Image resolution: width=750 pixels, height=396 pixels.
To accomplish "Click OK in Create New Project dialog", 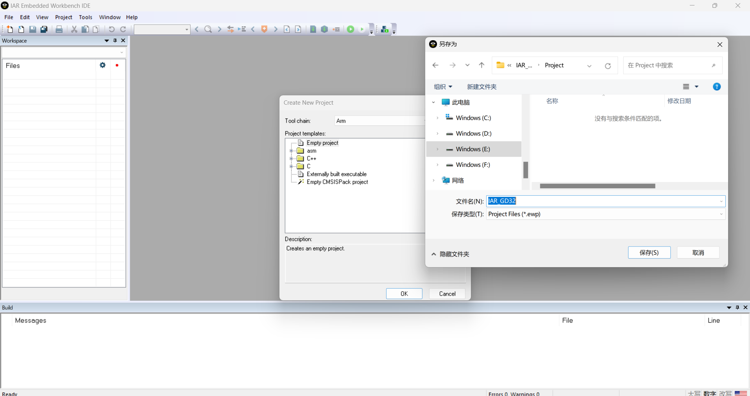I will (x=404, y=294).
